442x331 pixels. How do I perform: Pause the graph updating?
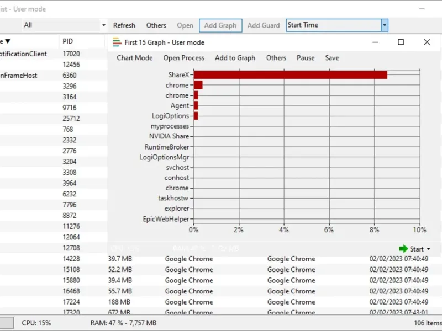pyautogui.click(x=306, y=58)
